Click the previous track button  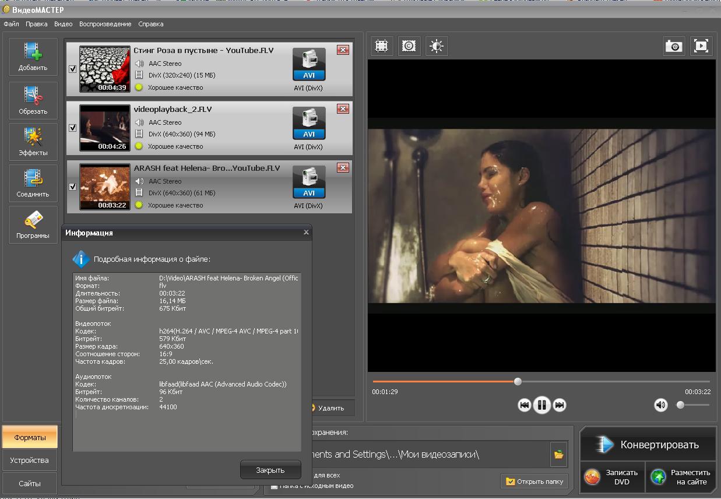coord(525,405)
